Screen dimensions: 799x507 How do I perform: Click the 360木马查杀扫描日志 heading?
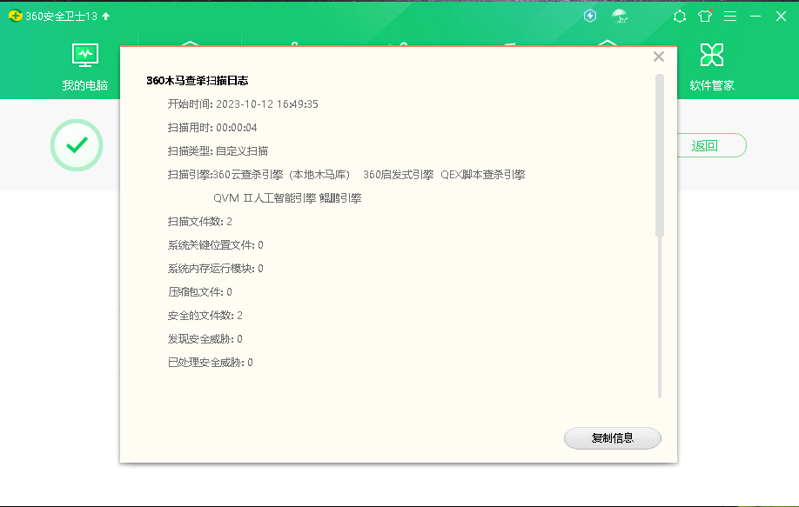click(198, 80)
